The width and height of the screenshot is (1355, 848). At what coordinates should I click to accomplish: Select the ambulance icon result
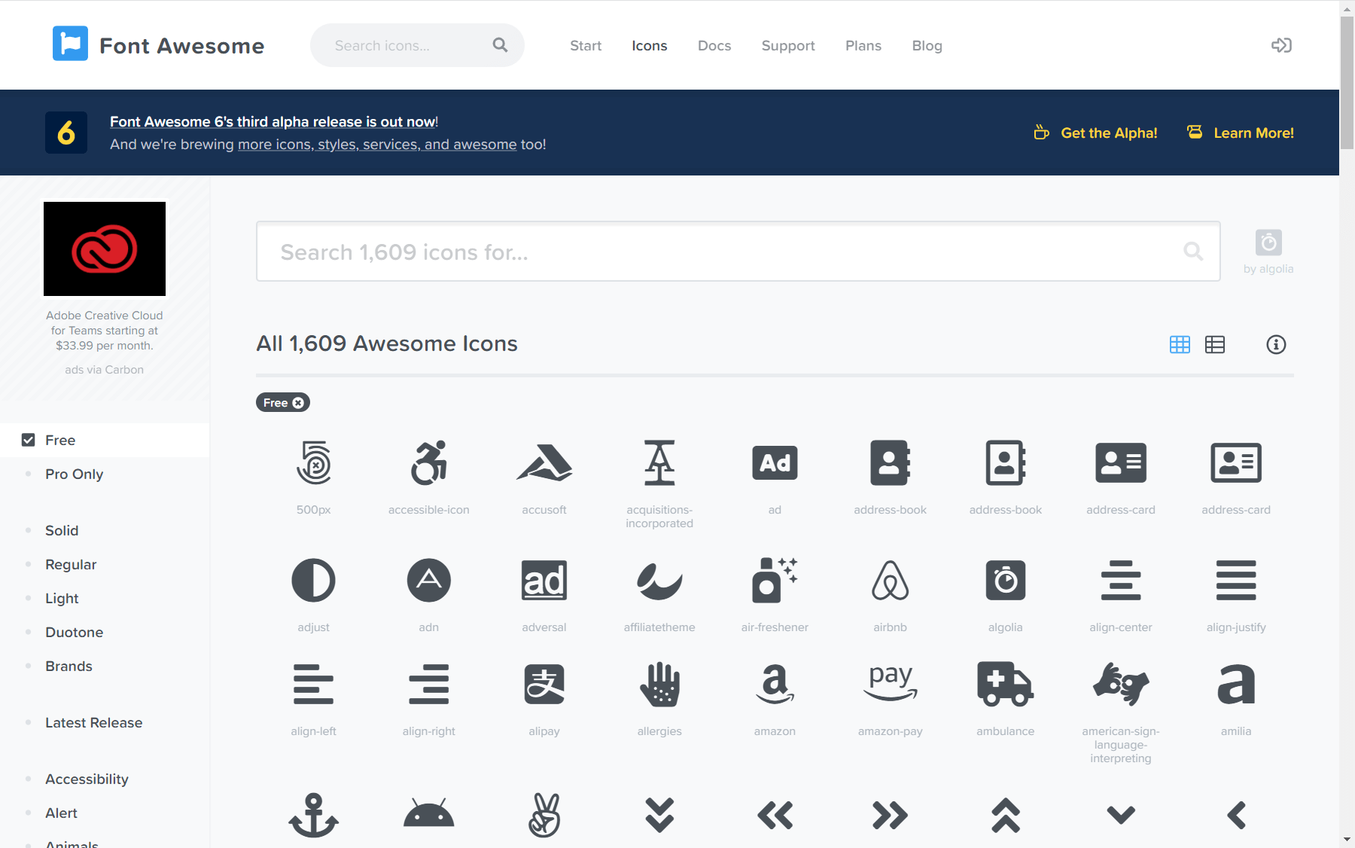pos(1005,684)
